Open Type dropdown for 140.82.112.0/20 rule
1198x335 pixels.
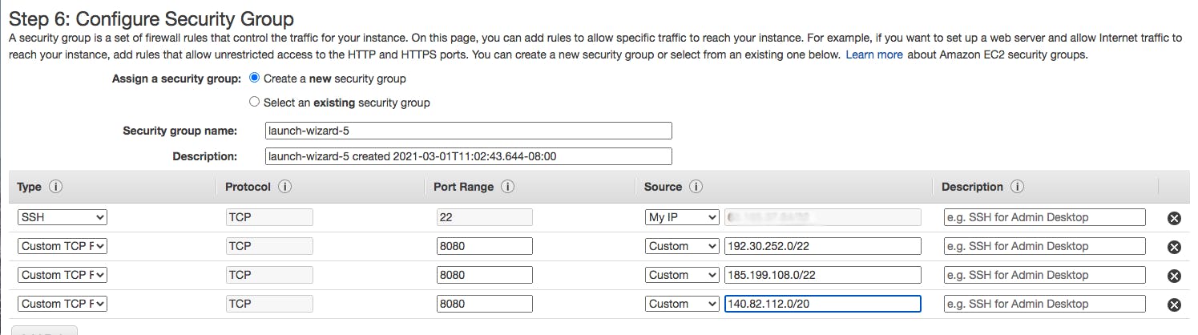(63, 304)
